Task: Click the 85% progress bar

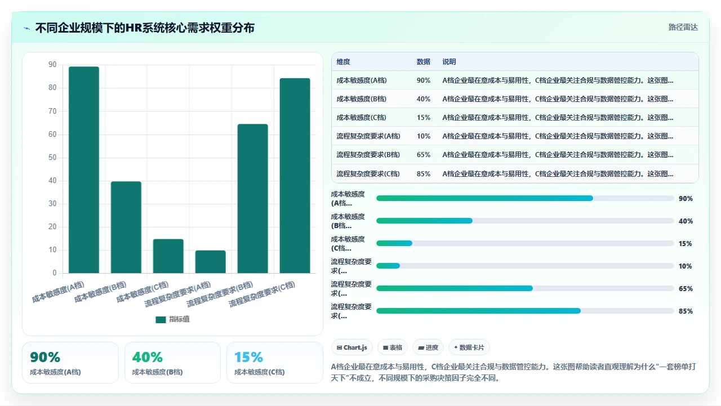Action: click(x=525, y=311)
